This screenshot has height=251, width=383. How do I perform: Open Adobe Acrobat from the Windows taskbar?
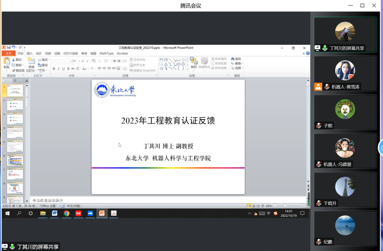pos(114,214)
